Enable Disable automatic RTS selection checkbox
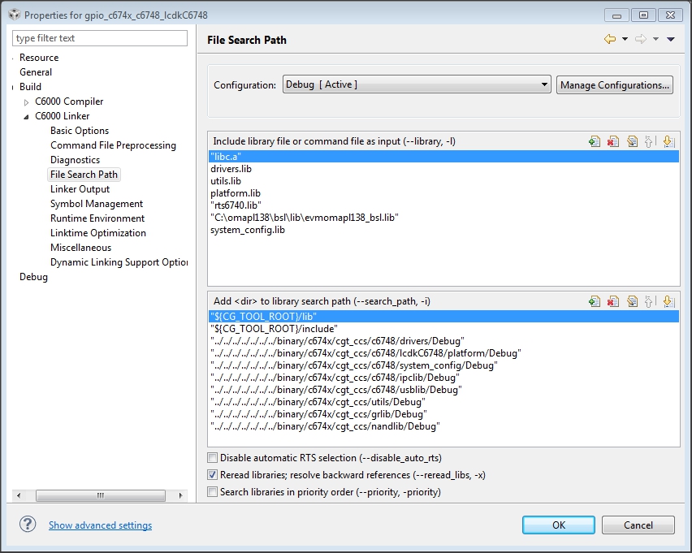The width and height of the screenshot is (692, 553). pyautogui.click(x=212, y=458)
